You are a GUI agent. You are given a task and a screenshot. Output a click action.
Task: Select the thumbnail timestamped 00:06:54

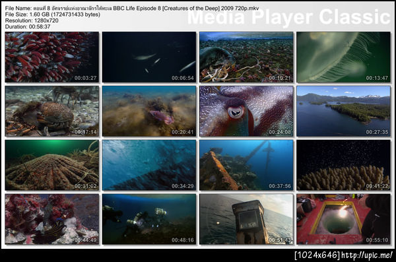pyautogui.click(x=149, y=57)
